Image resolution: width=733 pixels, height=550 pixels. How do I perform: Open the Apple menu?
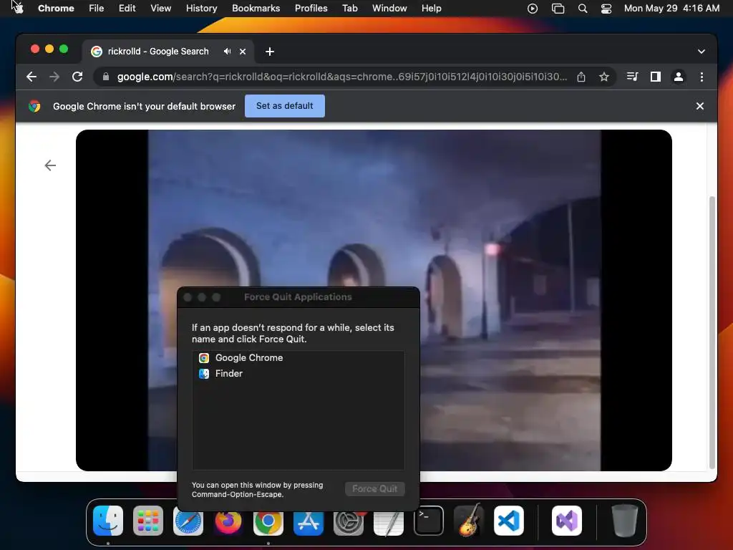pos(19,8)
